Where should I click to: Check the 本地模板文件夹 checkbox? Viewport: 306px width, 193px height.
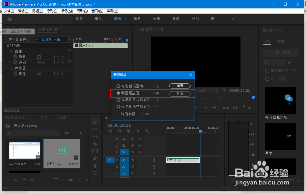[x=267, y=71]
